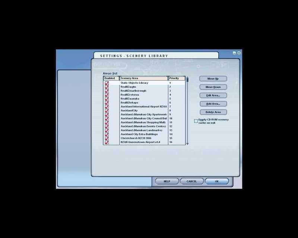
Task: Click the minimize icon in dialog corner
Action: pyautogui.click(x=234, y=53)
